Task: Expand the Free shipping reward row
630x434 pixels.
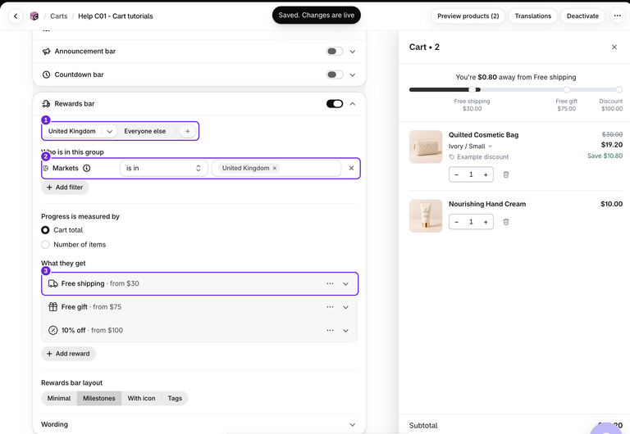Action: pos(345,283)
